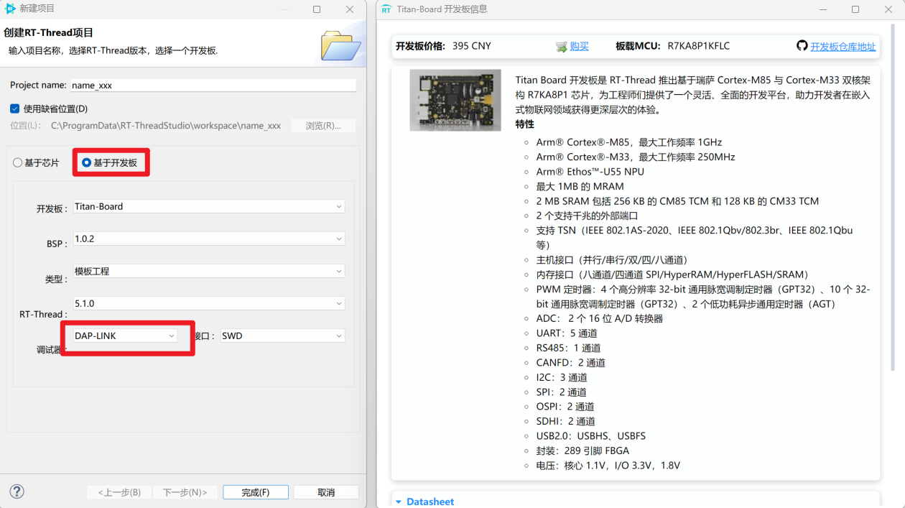Click the 最大 1MB 的 MRAM feature line
Screen dimensions: 905x508
coord(580,186)
